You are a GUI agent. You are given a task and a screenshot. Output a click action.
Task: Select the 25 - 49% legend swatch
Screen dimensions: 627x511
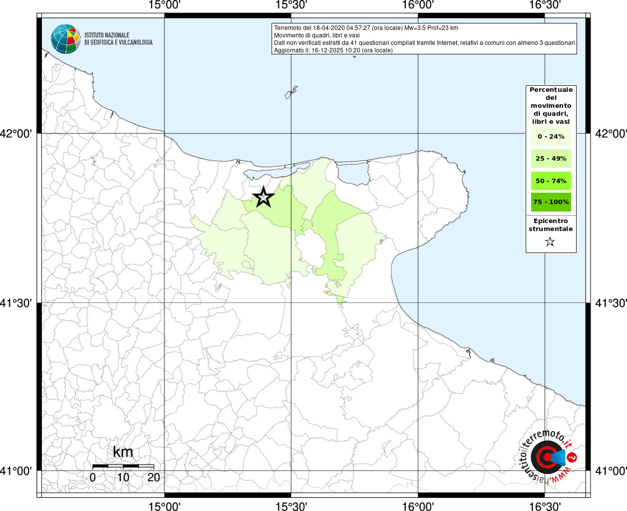click(551, 159)
